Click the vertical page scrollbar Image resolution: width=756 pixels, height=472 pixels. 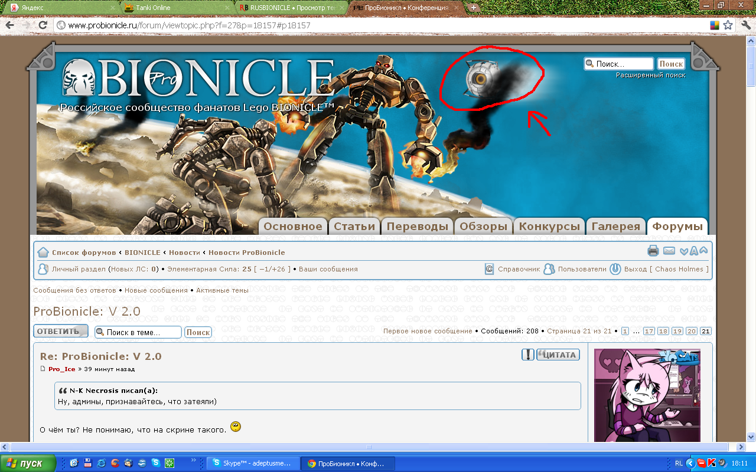(751, 239)
